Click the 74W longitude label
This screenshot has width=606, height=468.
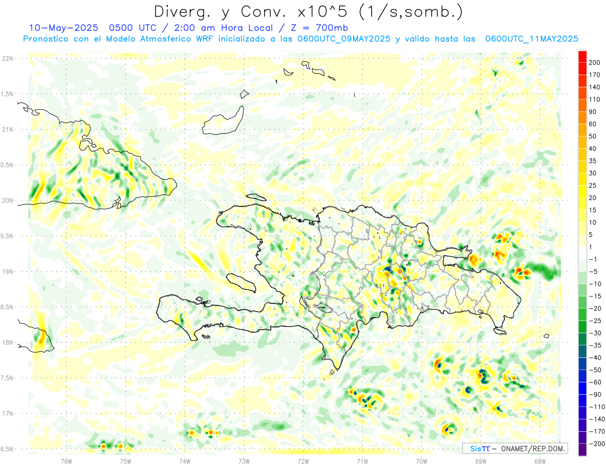pos(185,460)
